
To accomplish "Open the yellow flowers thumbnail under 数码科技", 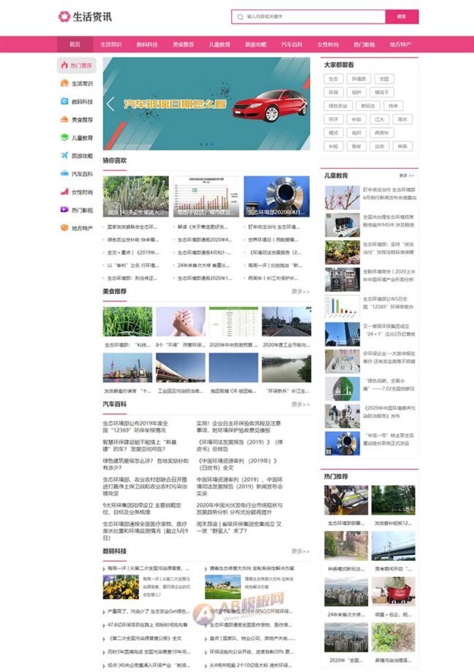I will pyautogui.click(x=121, y=587).
